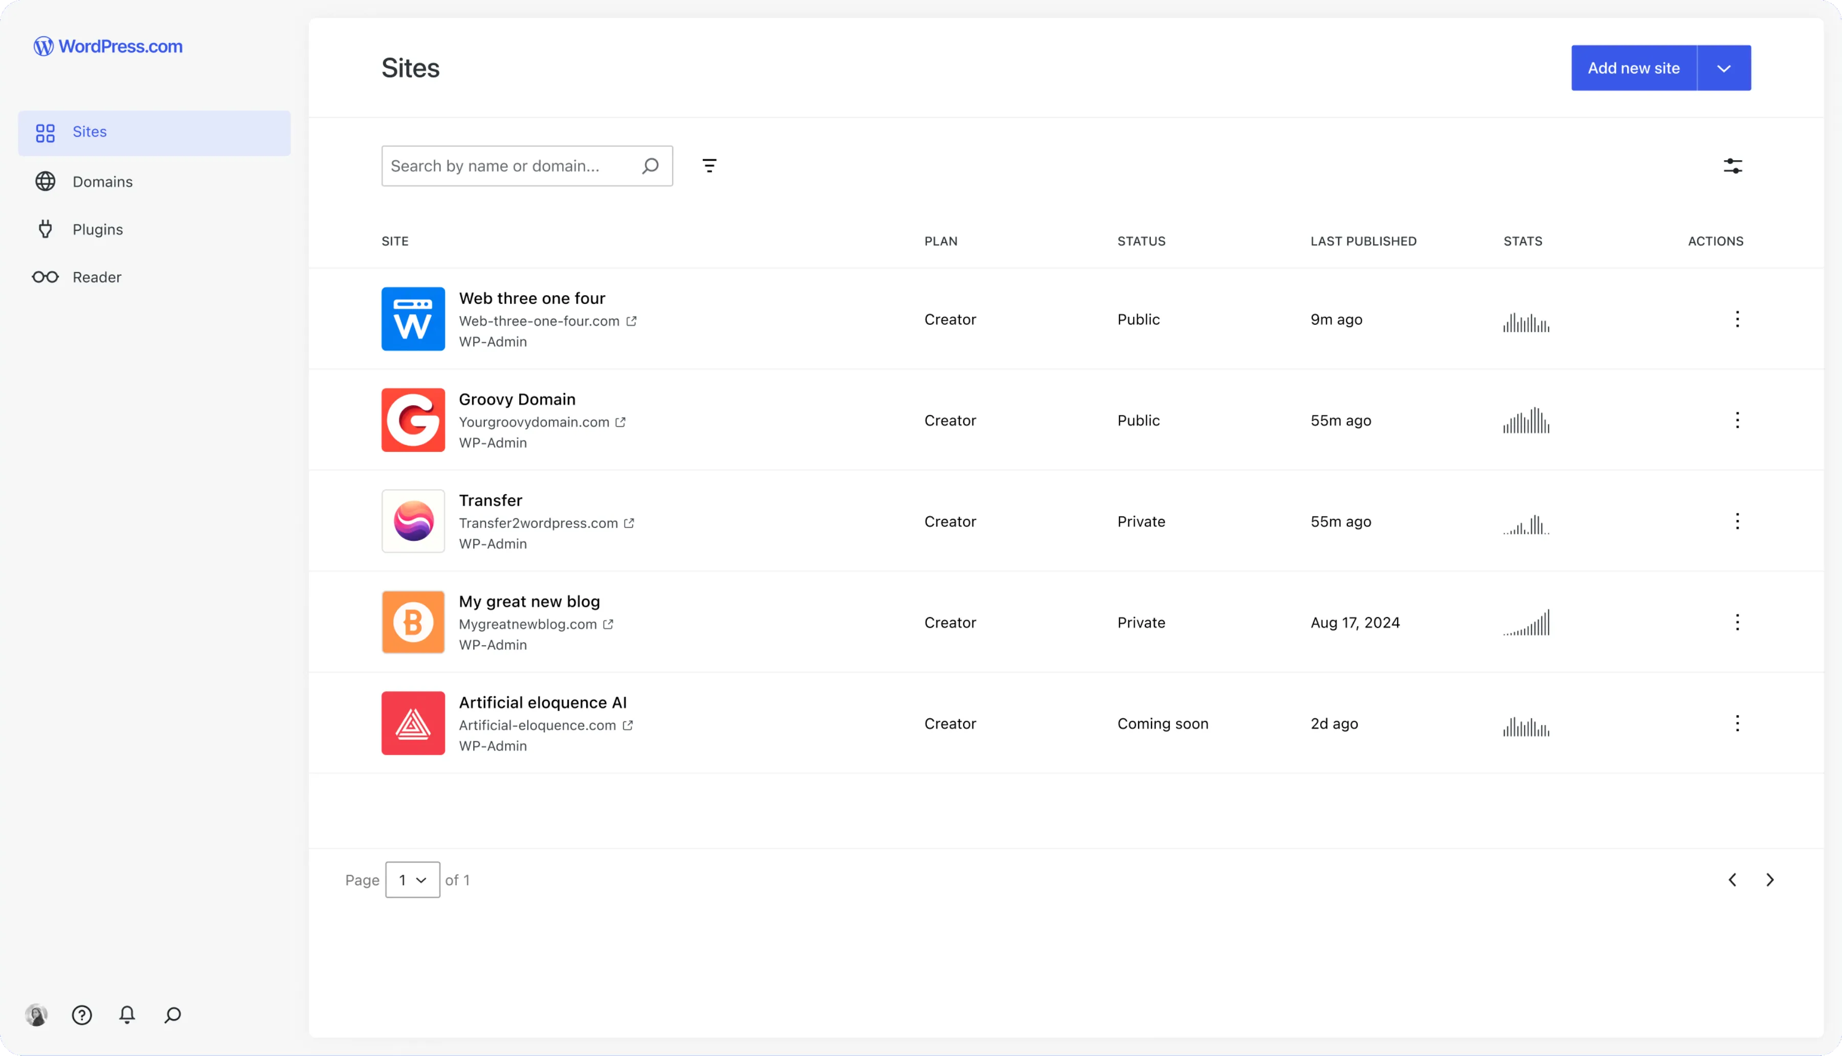The width and height of the screenshot is (1842, 1056).
Task: Open Artificial eloquence AI title
Action: (542, 703)
